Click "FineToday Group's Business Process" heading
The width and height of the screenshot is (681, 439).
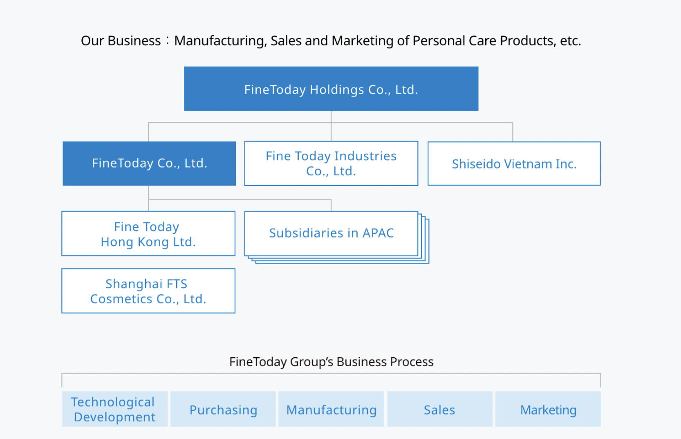point(331,362)
